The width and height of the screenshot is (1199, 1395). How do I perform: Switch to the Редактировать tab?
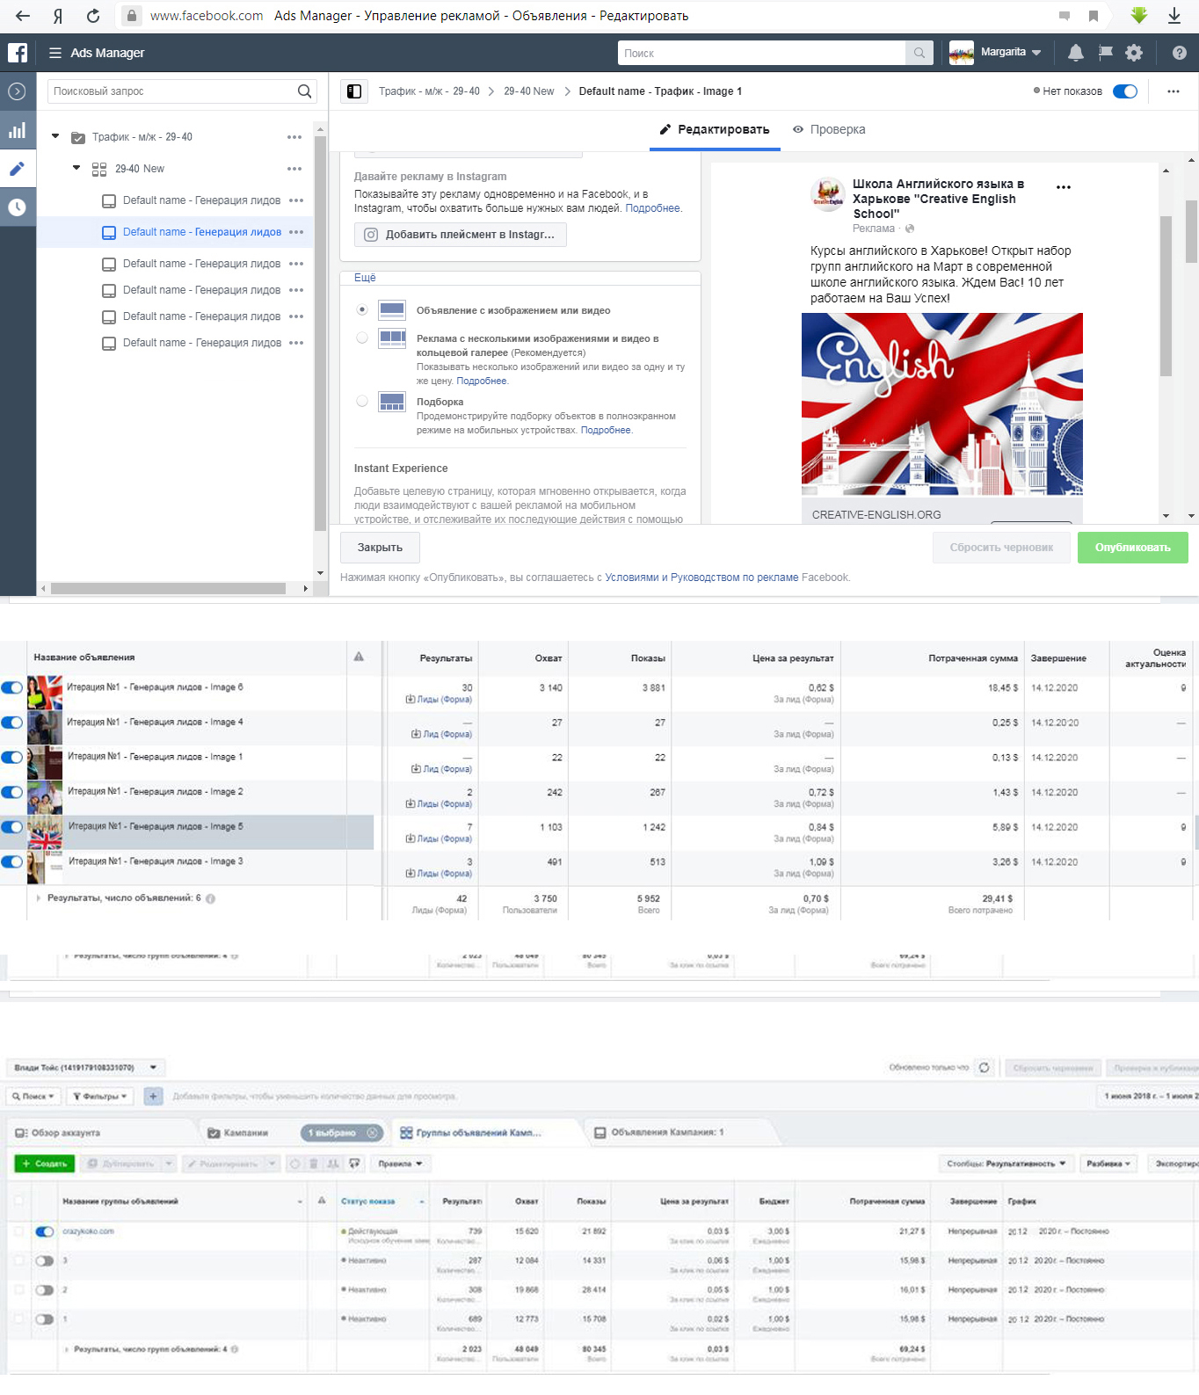tap(715, 129)
